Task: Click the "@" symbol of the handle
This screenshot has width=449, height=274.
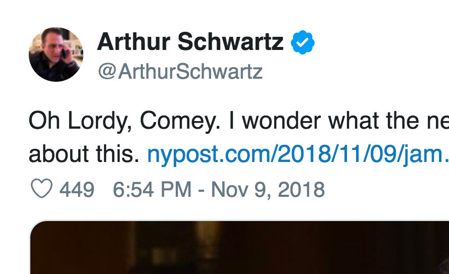Action: (107, 72)
